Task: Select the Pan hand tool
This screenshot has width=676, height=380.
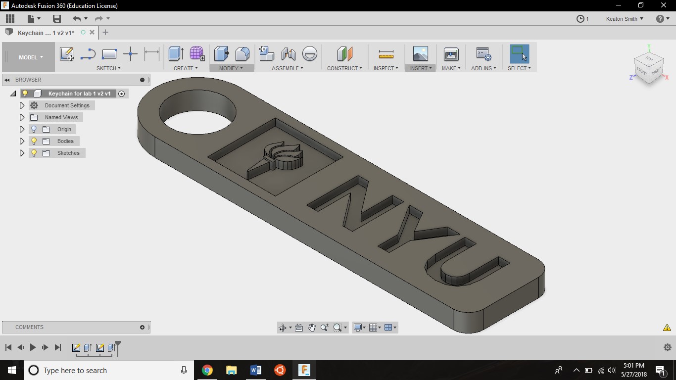Action: (312, 328)
